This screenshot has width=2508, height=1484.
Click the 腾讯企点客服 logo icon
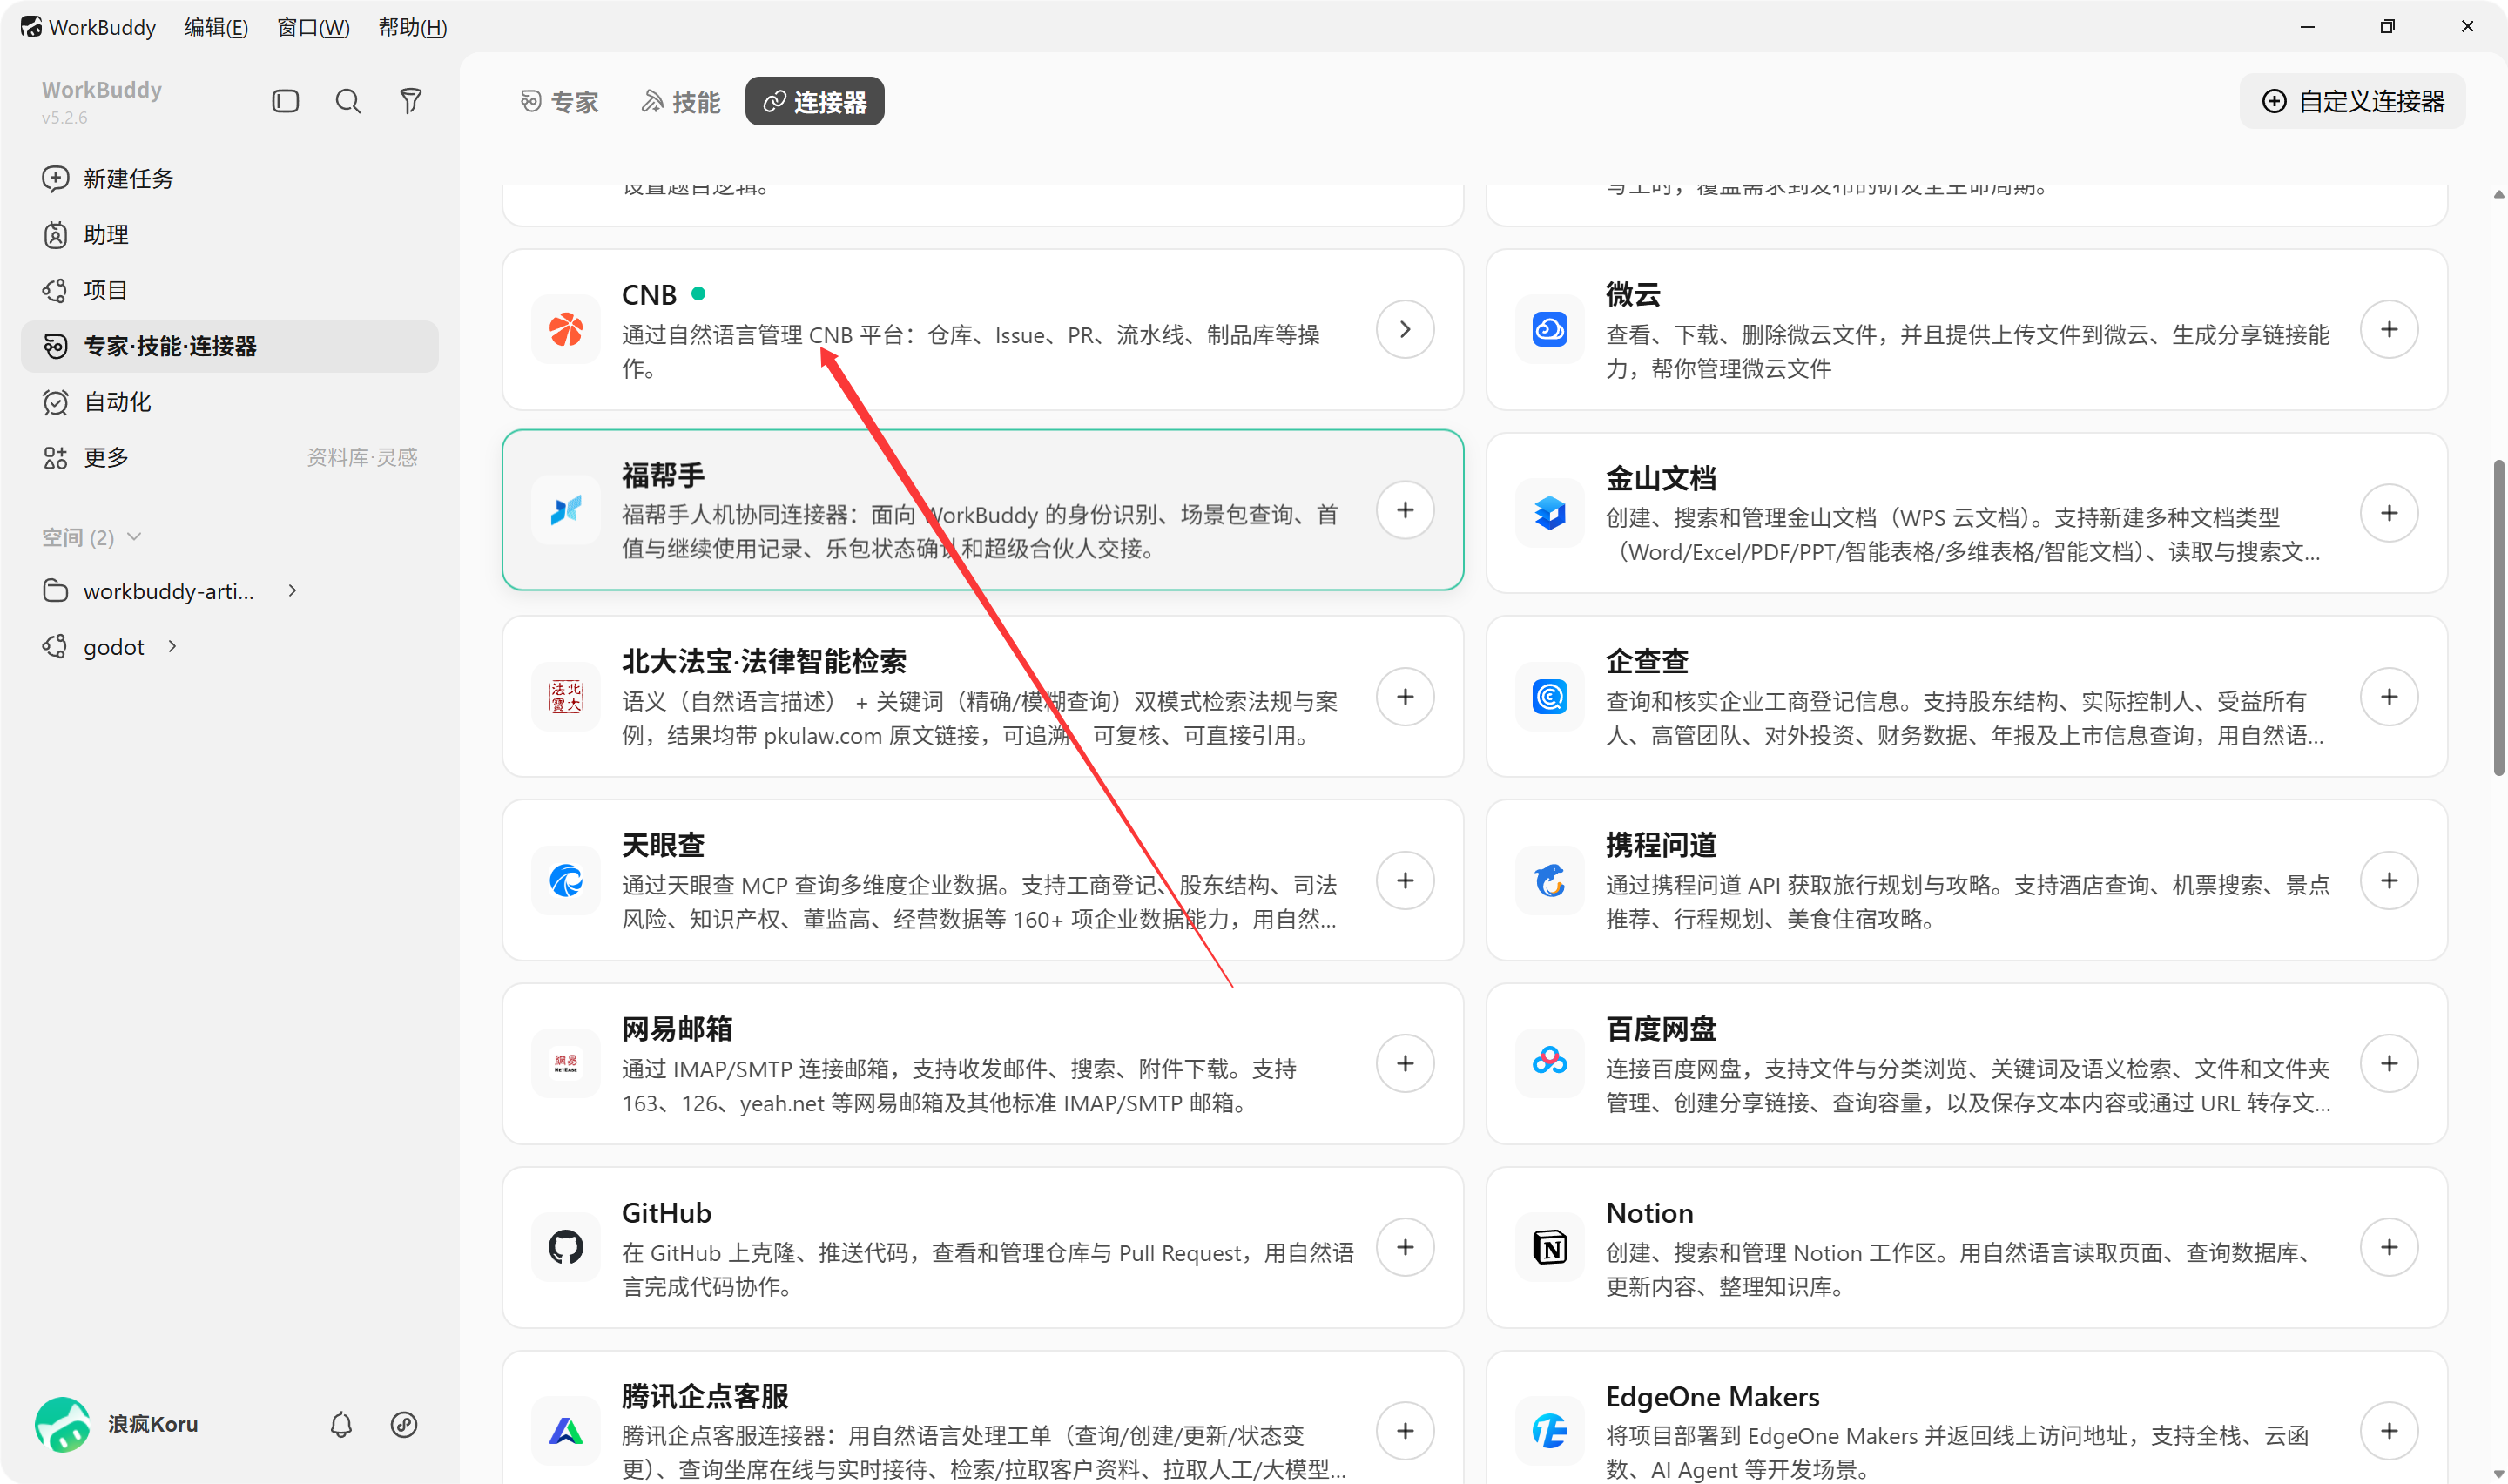pyautogui.click(x=566, y=1431)
